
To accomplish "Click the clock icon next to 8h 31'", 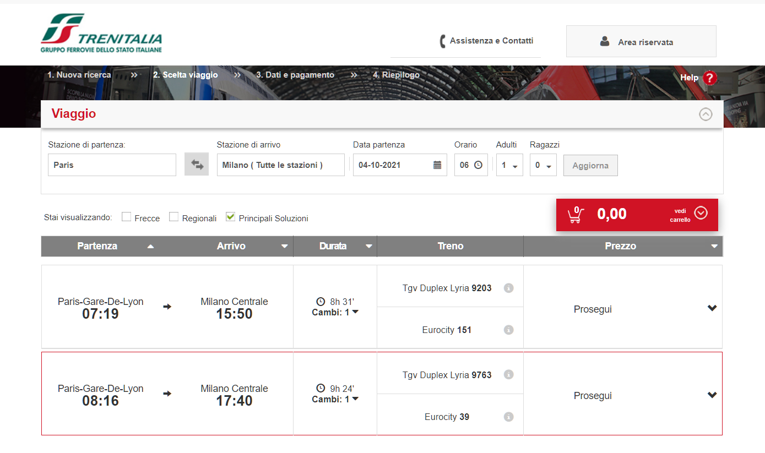I will pyautogui.click(x=321, y=302).
